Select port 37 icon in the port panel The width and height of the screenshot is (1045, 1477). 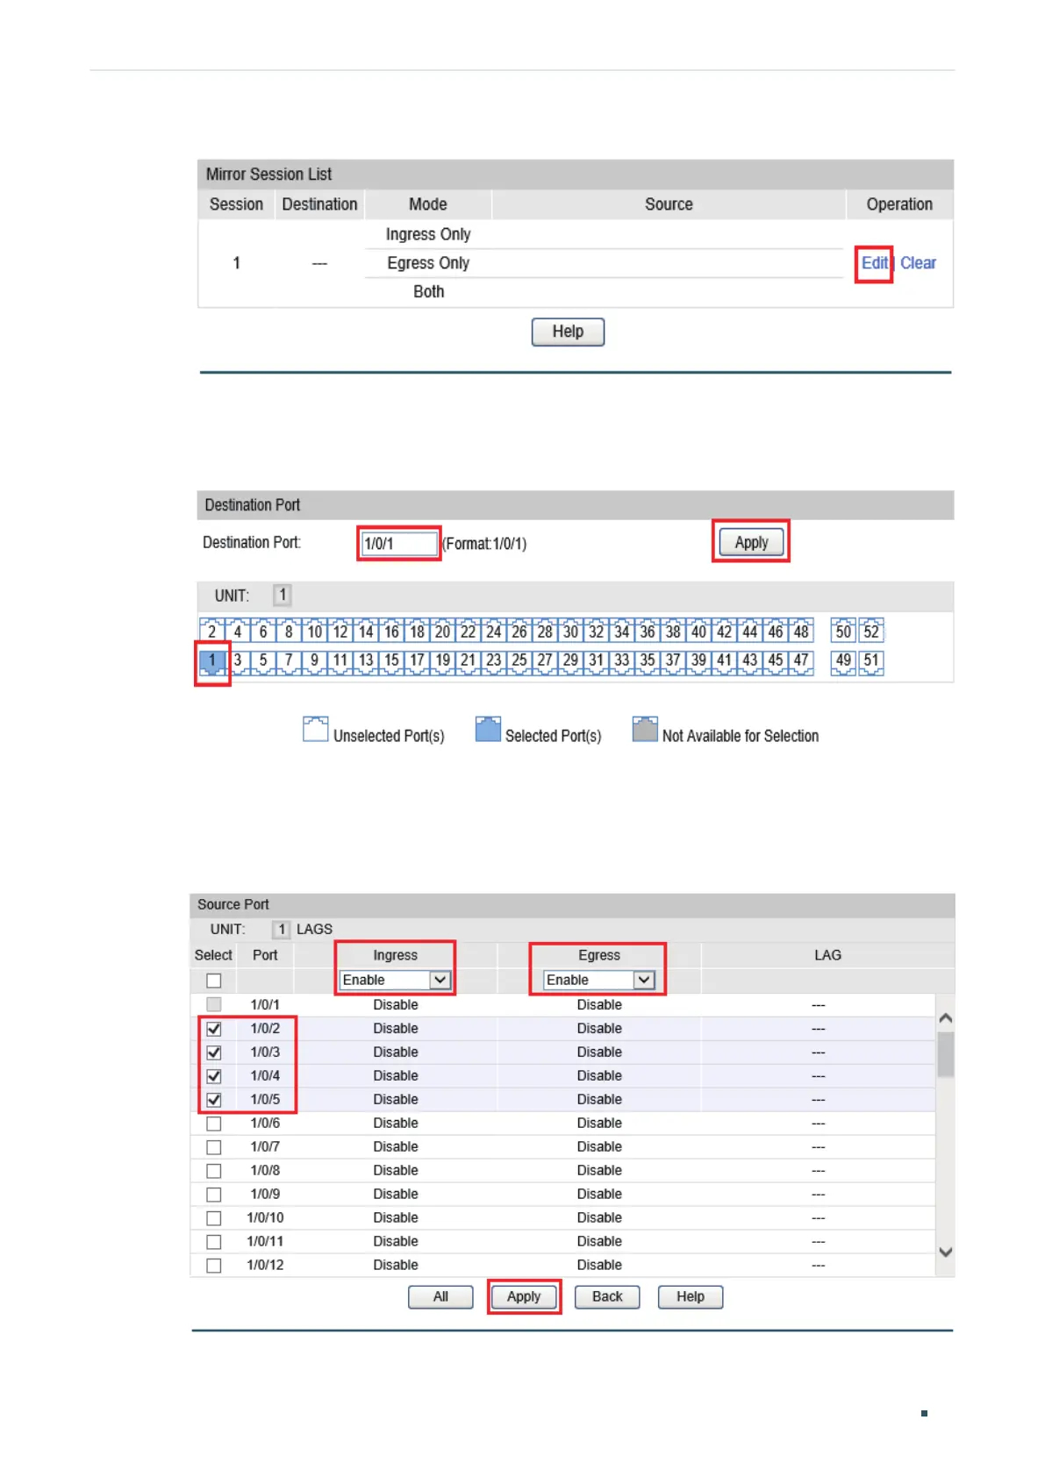coord(673,662)
